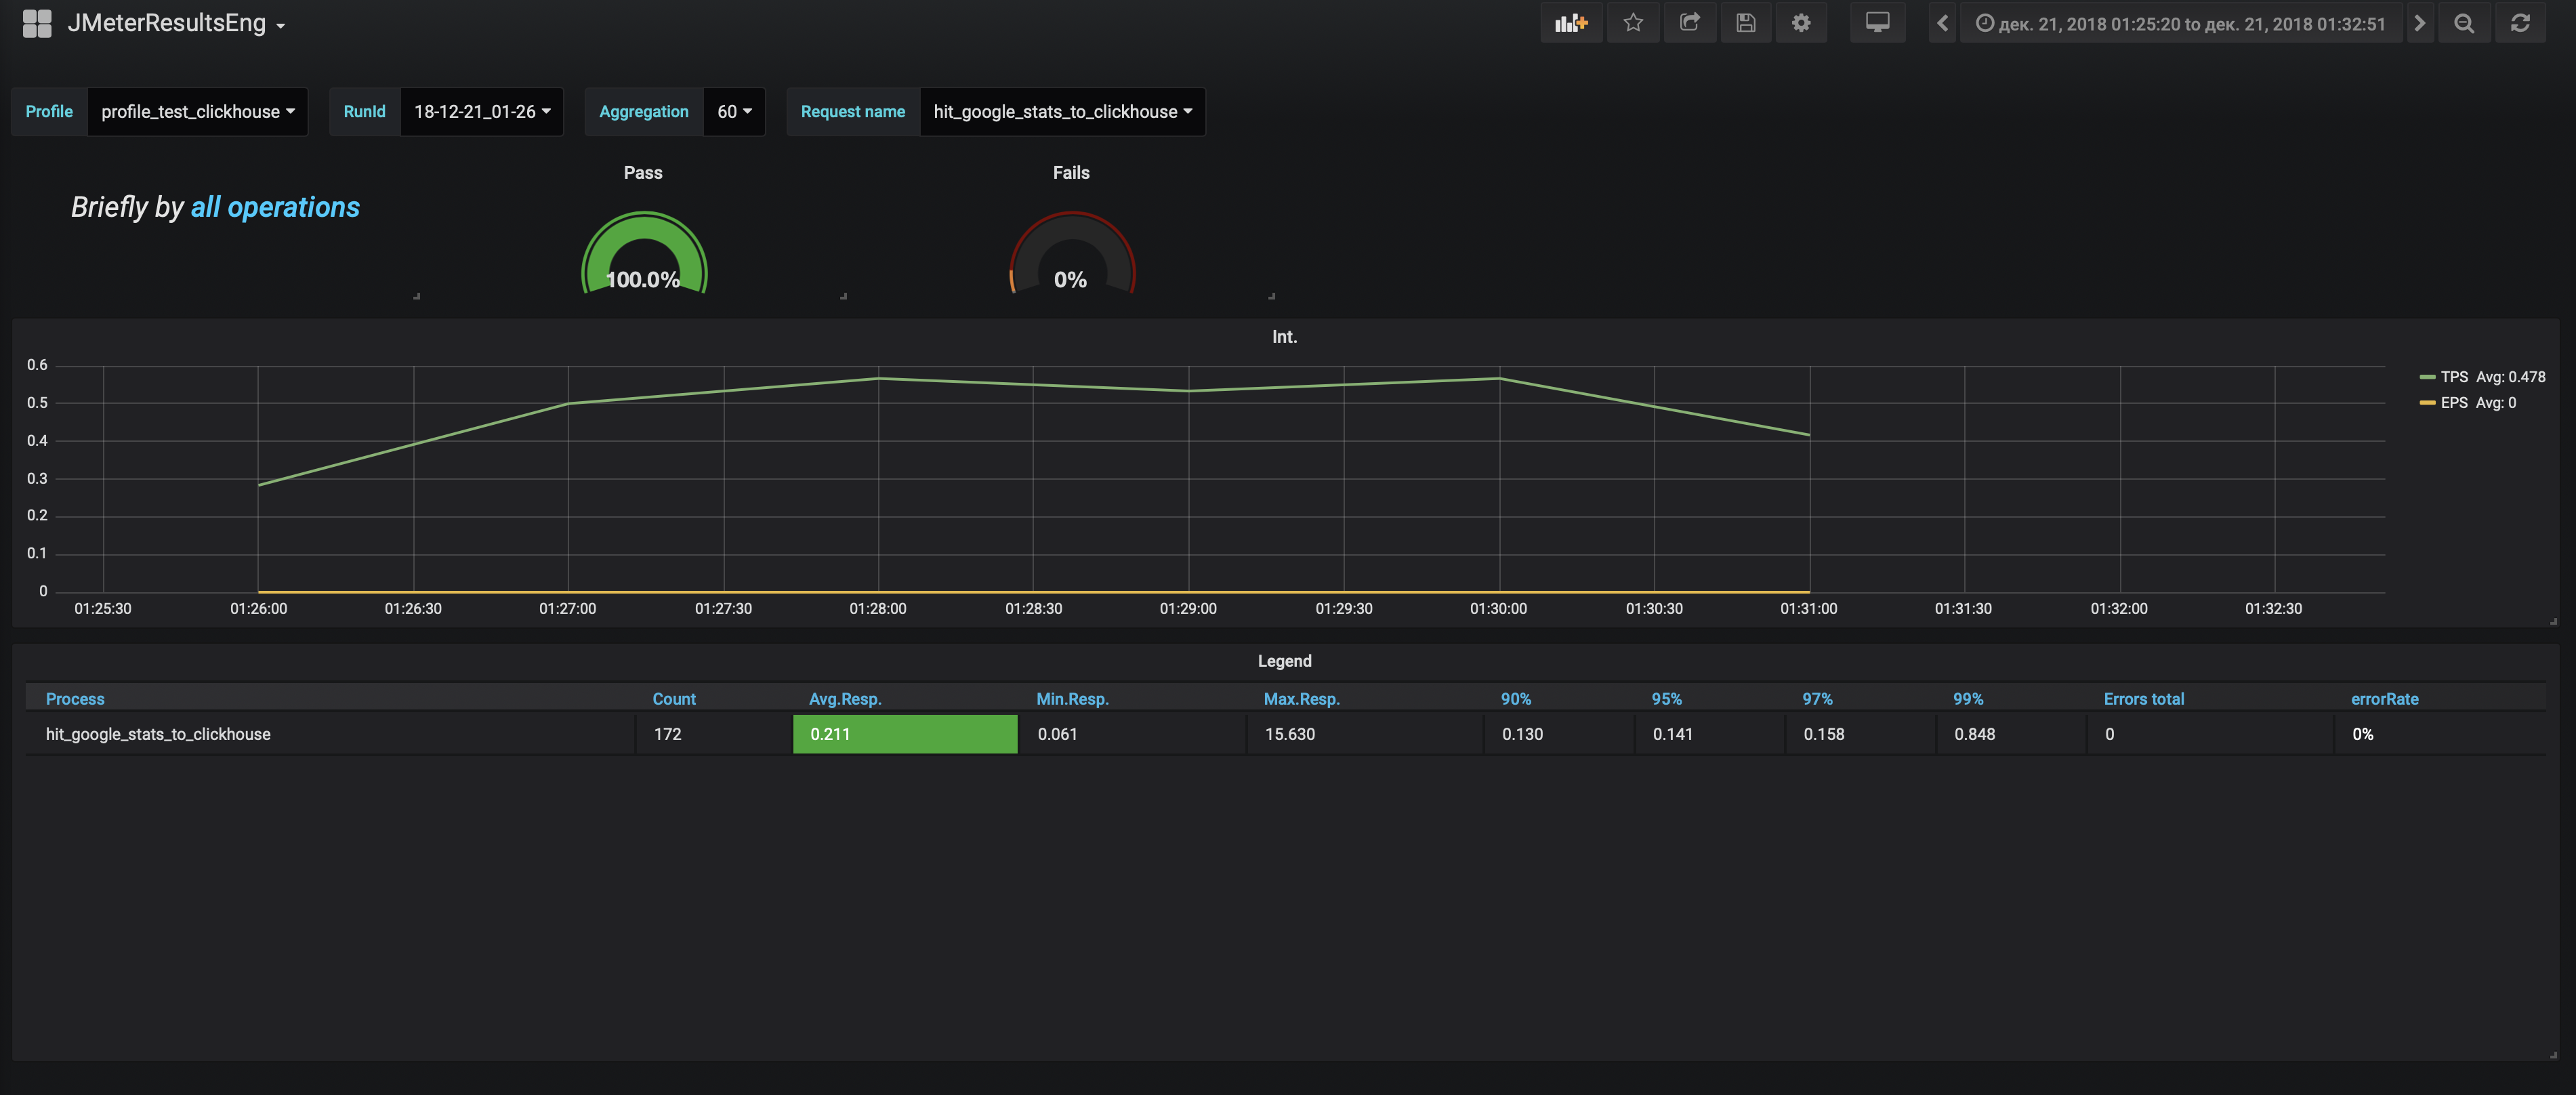Click the Grafana dashboards grid icon
Viewport: 2576px width, 1095px height.
coord(36,23)
